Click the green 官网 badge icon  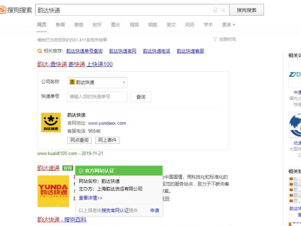68,168
